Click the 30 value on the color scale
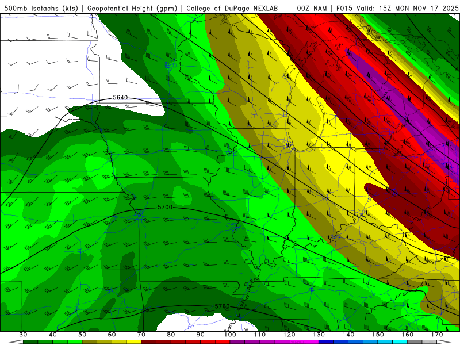This screenshot has height=345, width=460. click(x=23, y=335)
